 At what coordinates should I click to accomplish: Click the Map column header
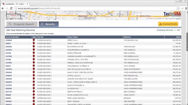click(34, 37)
